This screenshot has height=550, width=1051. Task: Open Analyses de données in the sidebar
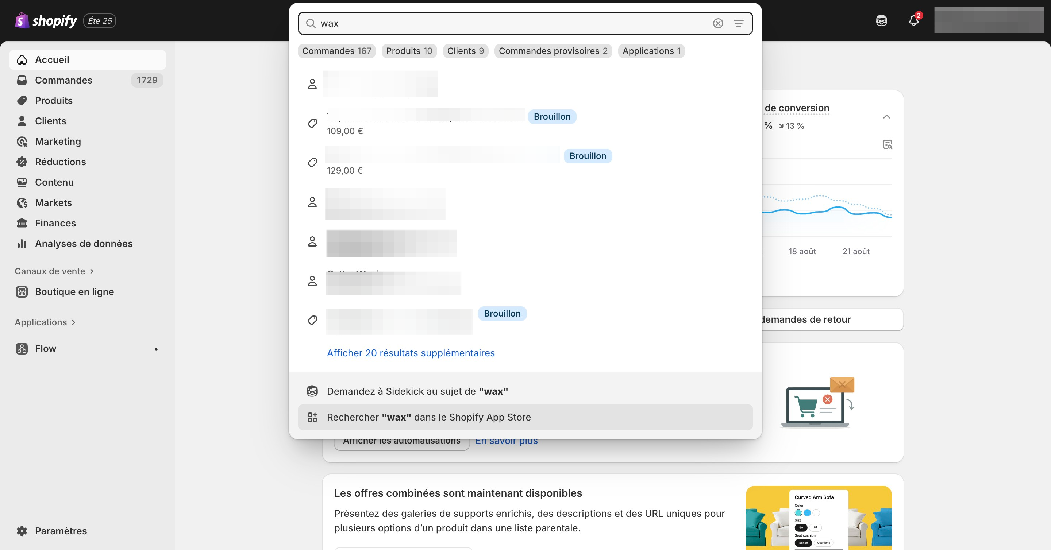click(x=87, y=243)
